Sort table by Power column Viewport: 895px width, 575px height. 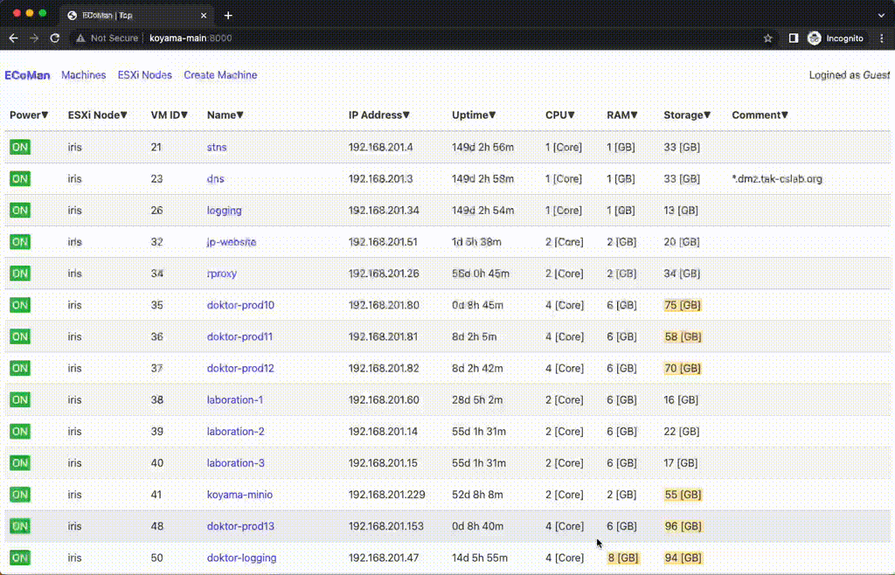(29, 115)
